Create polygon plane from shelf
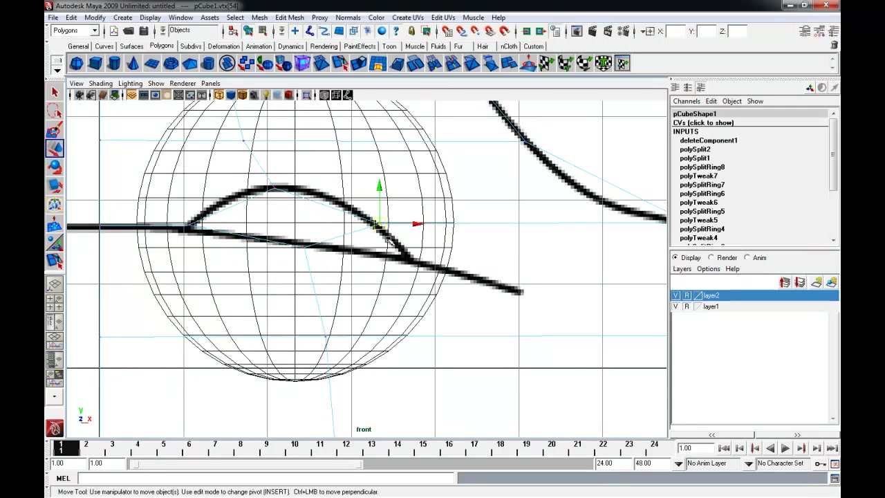 pos(151,64)
